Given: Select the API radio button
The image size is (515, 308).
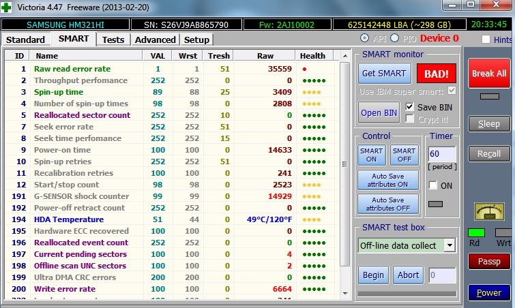Looking at the screenshot, I should click(365, 37).
